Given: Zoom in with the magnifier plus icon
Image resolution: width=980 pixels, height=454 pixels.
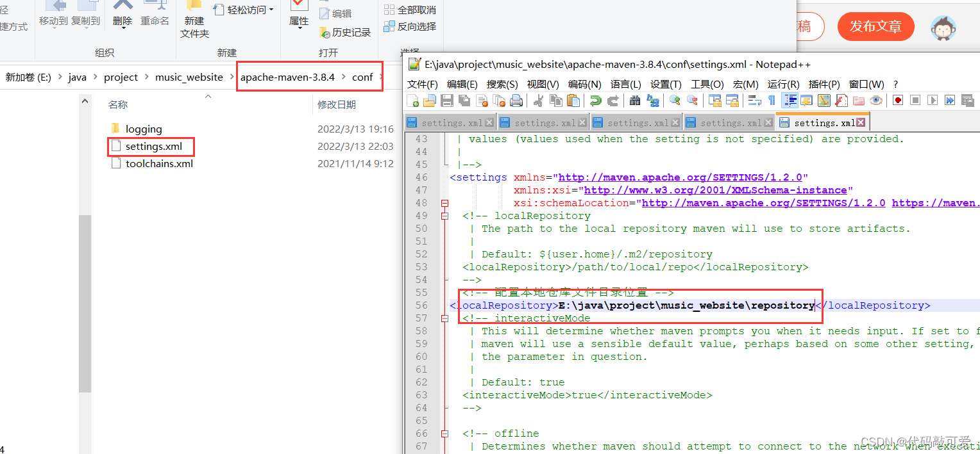Looking at the screenshot, I should pos(675,101).
